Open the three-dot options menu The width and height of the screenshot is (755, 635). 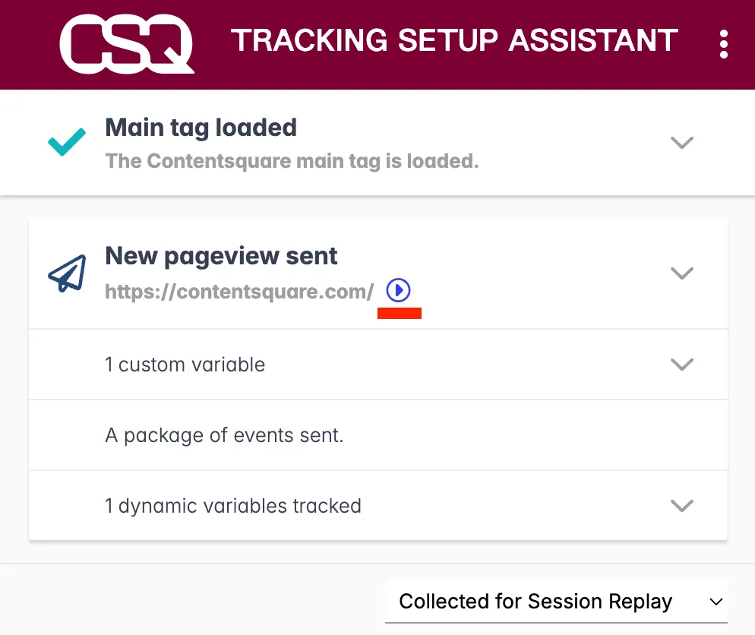pos(723,44)
